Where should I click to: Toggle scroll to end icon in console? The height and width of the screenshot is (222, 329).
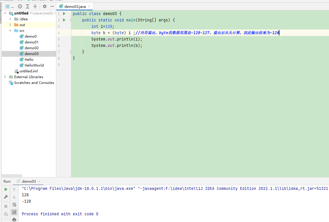point(14,212)
